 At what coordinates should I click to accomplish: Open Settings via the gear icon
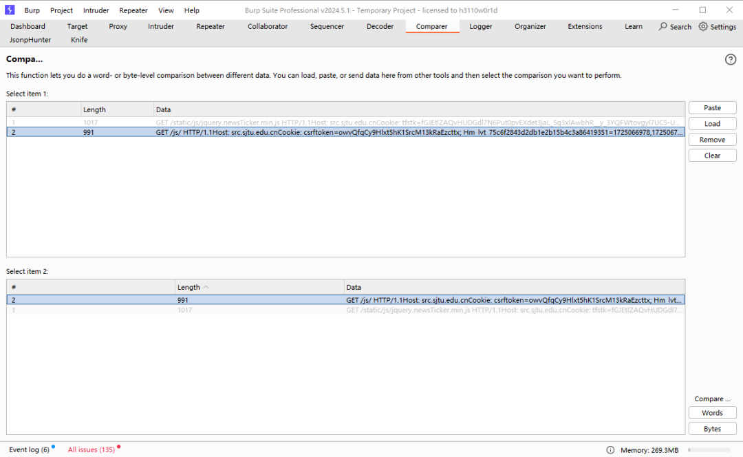pyautogui.click(x=702, y=27)
